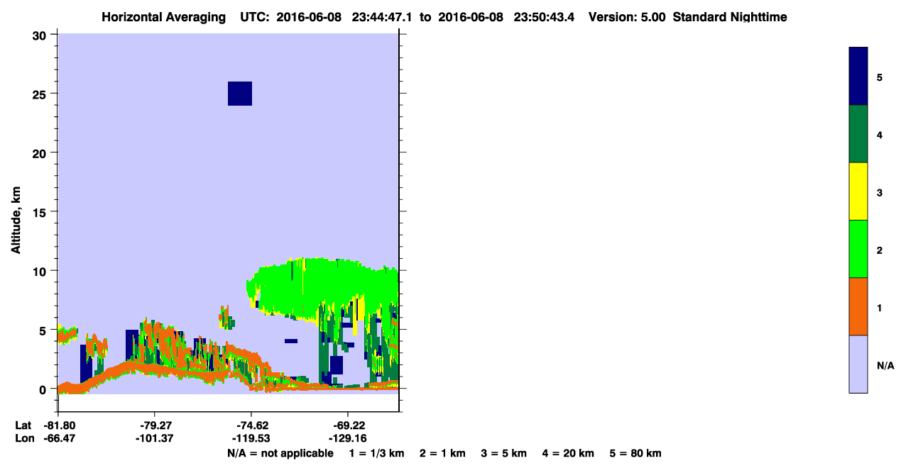Screen dimensions: 923x473
Task: Click the orange level 1 colorbar segment
Action: click(x=858, y=306)
